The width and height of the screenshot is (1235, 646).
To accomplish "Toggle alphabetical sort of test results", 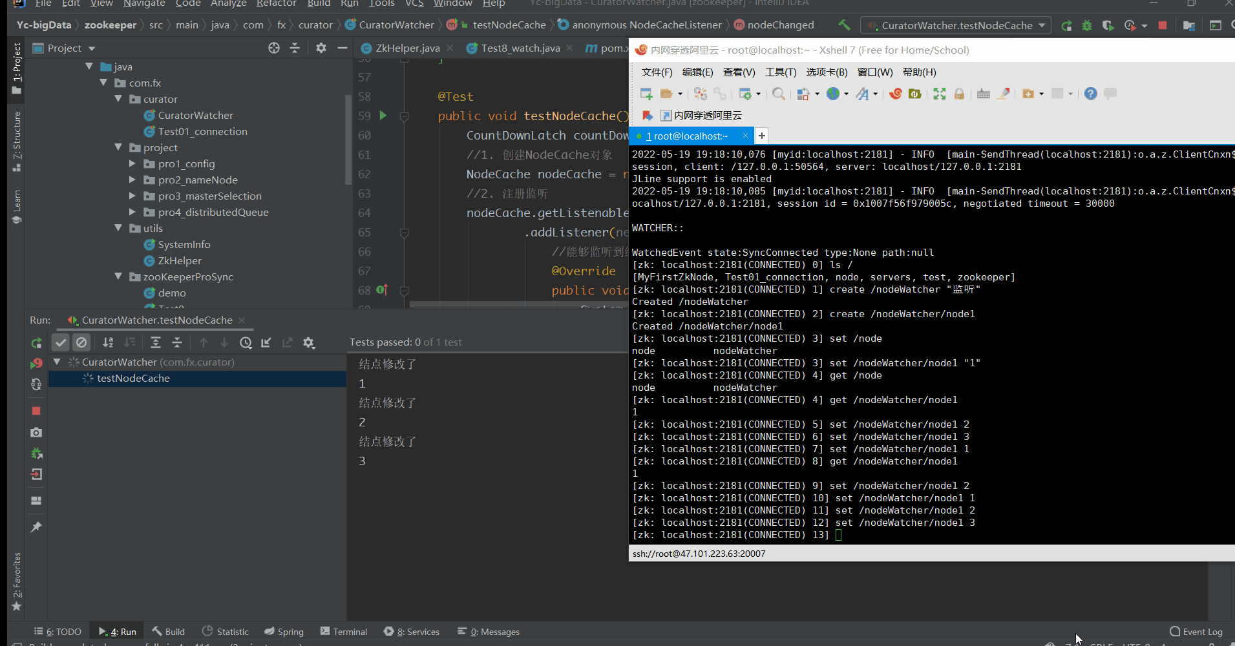I will [108, 342].
